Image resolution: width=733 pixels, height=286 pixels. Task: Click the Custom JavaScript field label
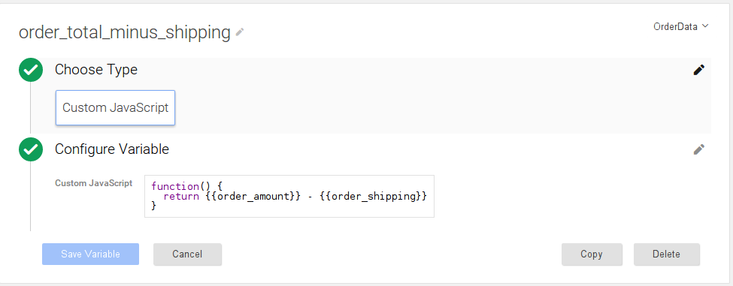coord(93,183)
